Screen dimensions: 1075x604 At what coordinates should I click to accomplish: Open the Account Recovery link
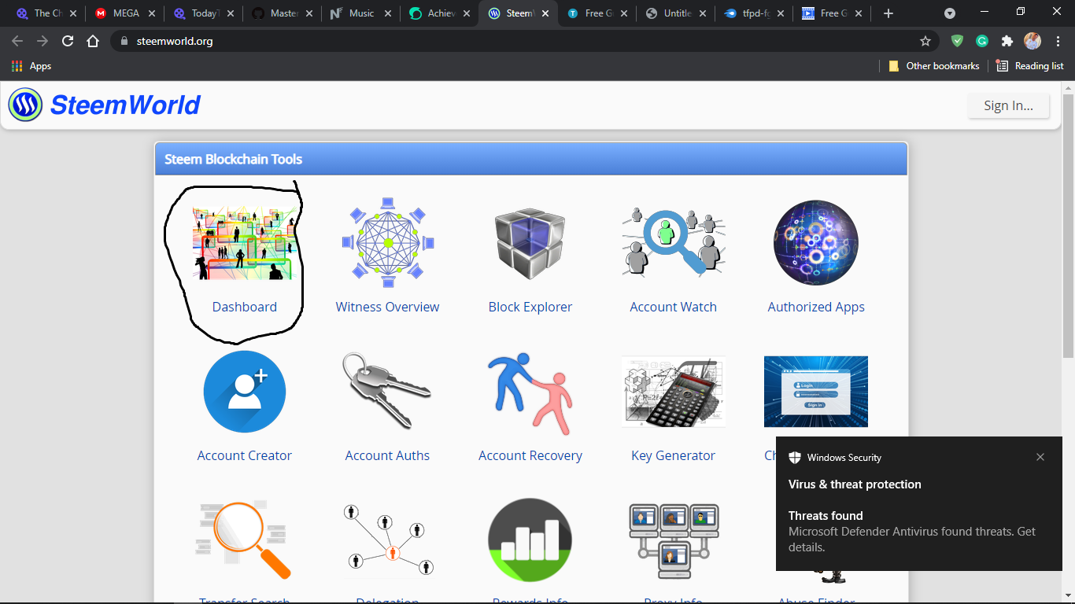[530, 455]
